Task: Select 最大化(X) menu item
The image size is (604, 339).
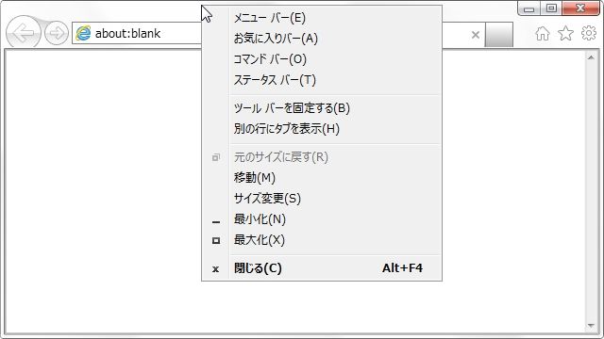Action: [322, 240]
